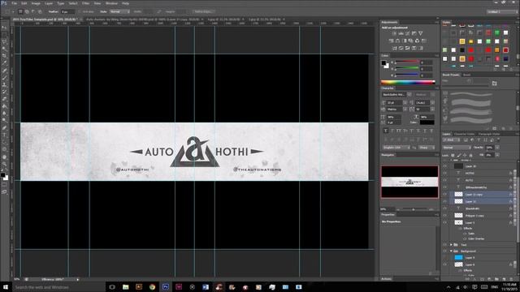Click the lock transparent pixels icon

(x=453, y=155)
